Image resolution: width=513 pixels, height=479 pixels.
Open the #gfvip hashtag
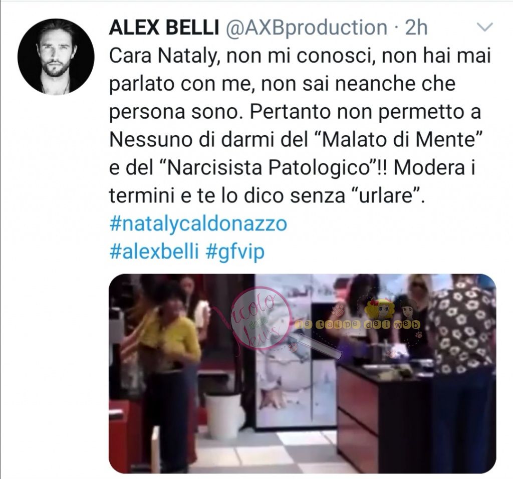[x=235, y=252]
